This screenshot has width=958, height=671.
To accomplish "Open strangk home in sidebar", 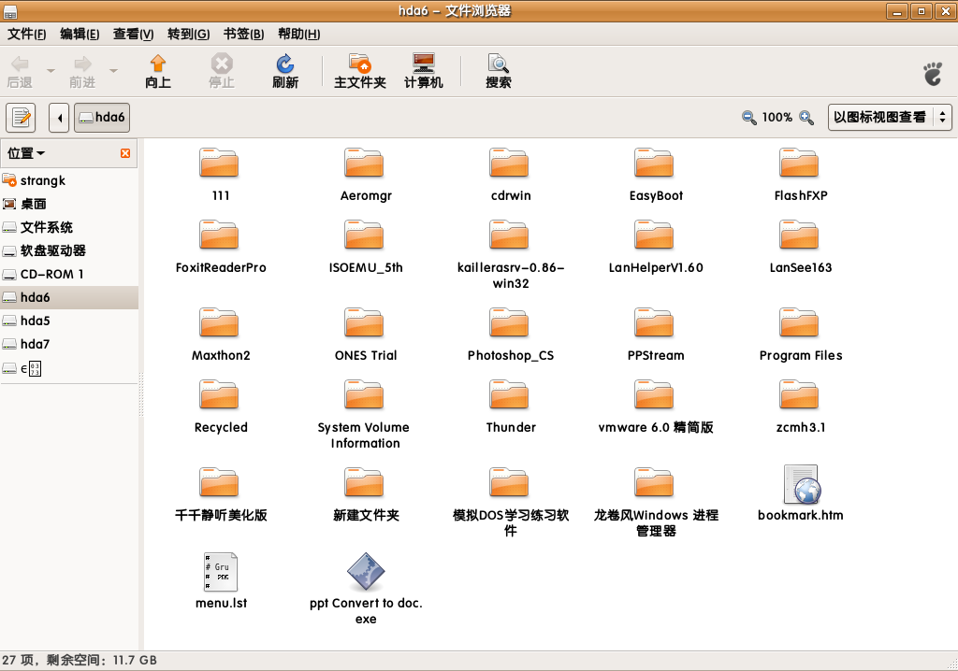I will coord(69,180).
